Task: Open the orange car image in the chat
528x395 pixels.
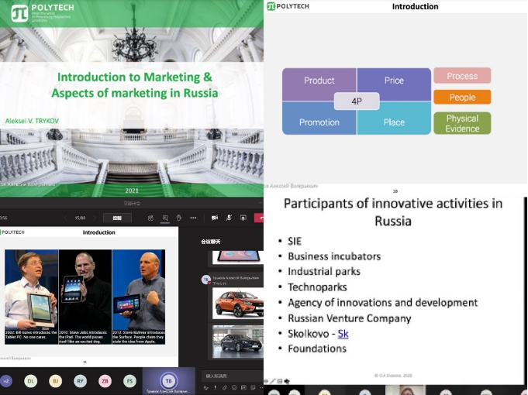Action: coord(238,303)
